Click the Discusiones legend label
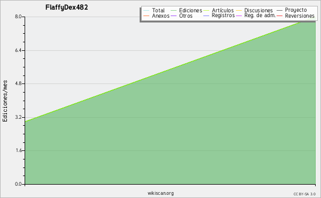 pos(258,10)
